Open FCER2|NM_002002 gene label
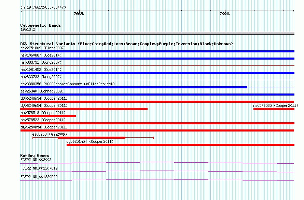 36,160
